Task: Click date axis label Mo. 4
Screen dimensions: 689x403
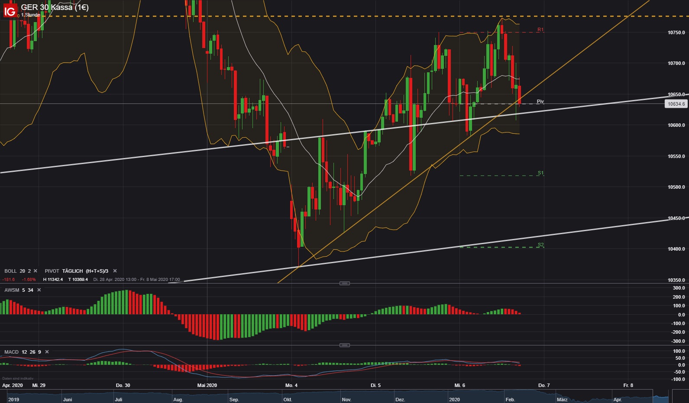Action: click(291, 385)
